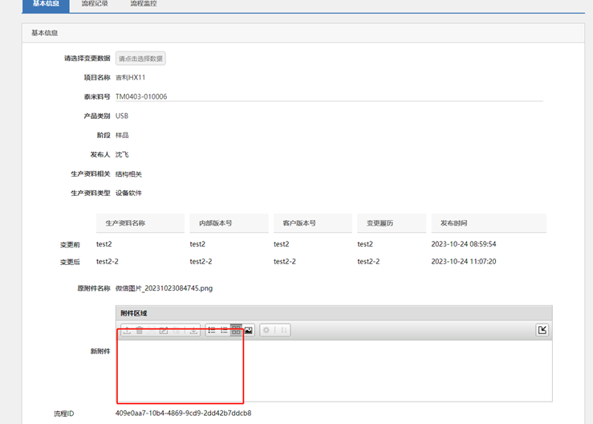Image resolution: width=593 pixels, height=424 pixels.
Task: Click inside the empty 新附件 drop area
Action: (334, 370)
